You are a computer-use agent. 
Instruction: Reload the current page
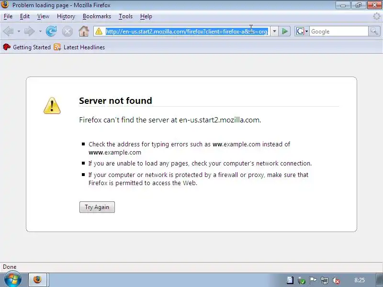tap(51, 31)
